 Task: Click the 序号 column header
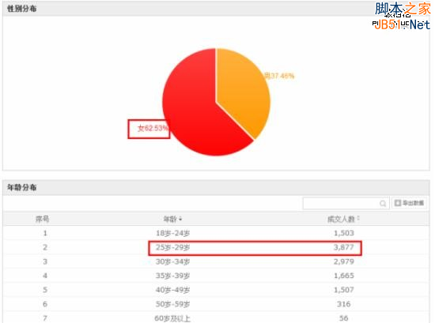coord(42,219)
